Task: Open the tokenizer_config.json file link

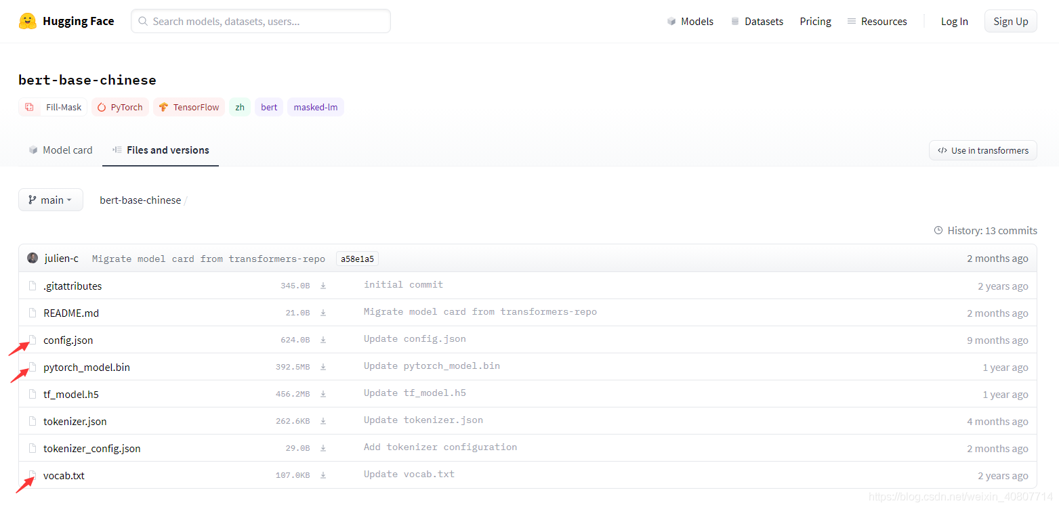Action: [92, 448]
